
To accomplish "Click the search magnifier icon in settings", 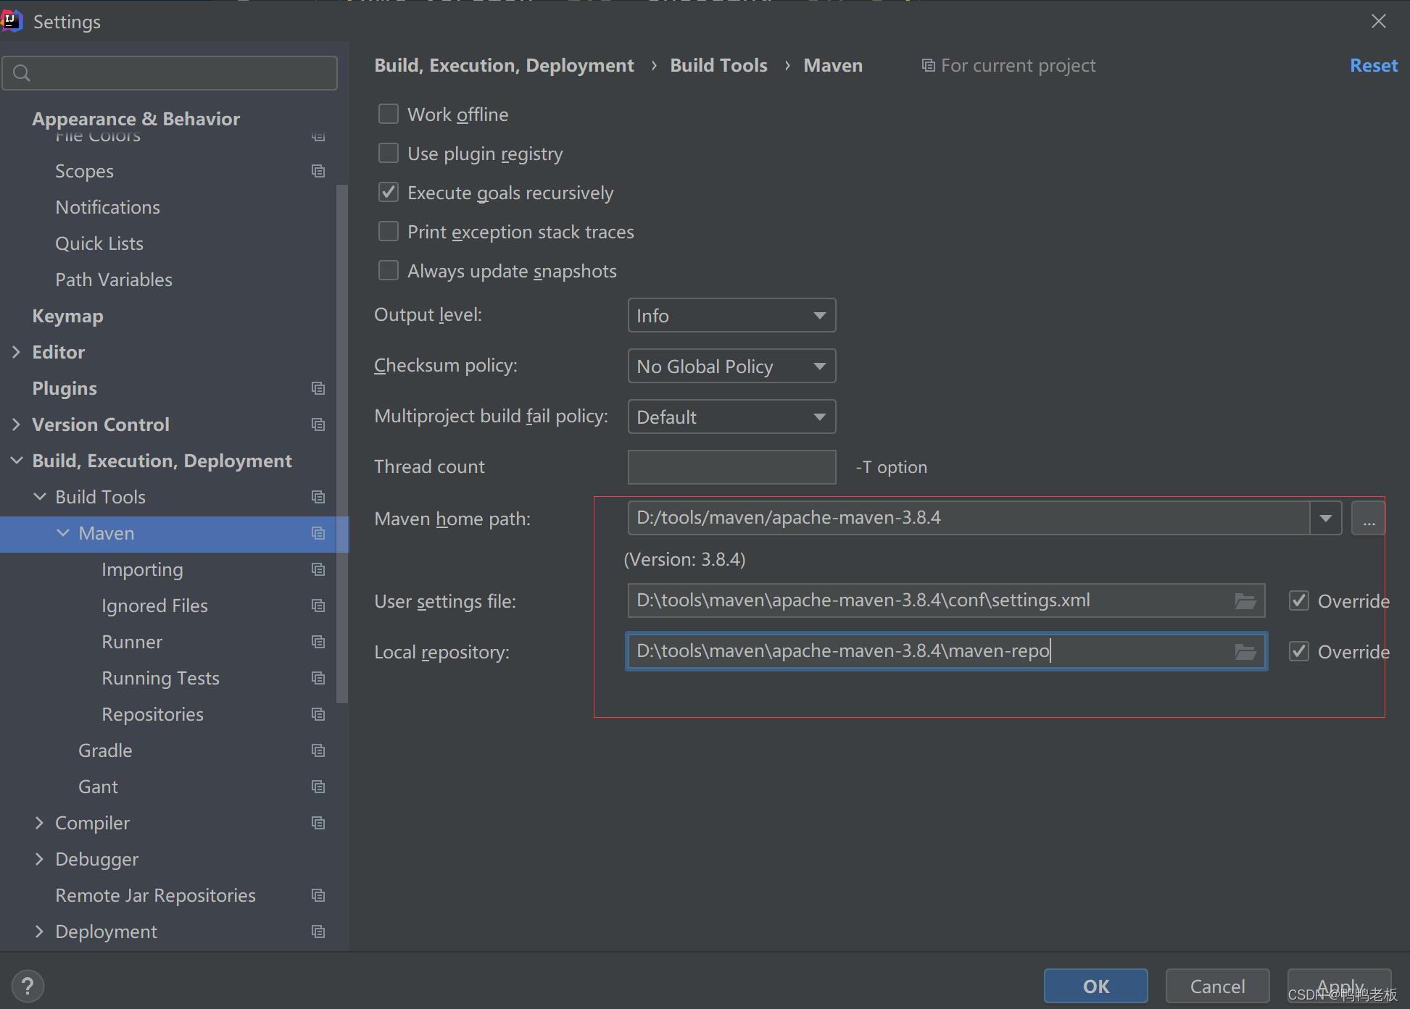I will (22, 73).
